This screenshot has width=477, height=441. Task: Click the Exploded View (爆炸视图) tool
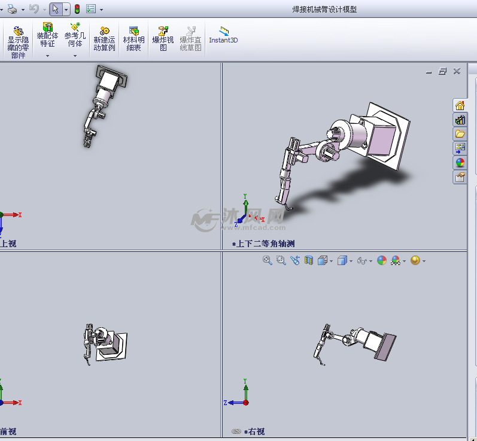coord(162,41)
